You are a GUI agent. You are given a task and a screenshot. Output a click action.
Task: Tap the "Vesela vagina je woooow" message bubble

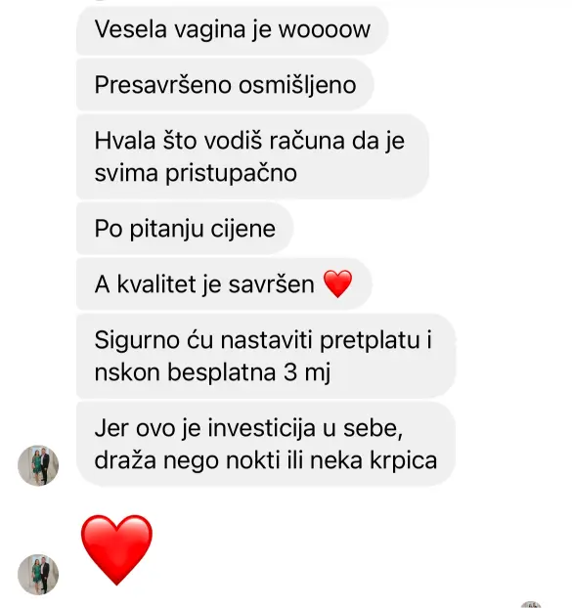tap(232, 29)
